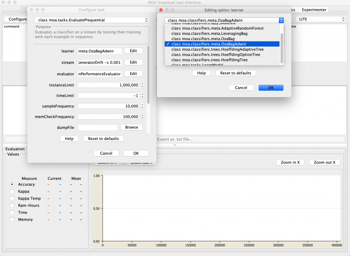350x256 pixels.
Task: Choose checked meta.OzaBagAdwin list entry
Action: click(222, 44)
